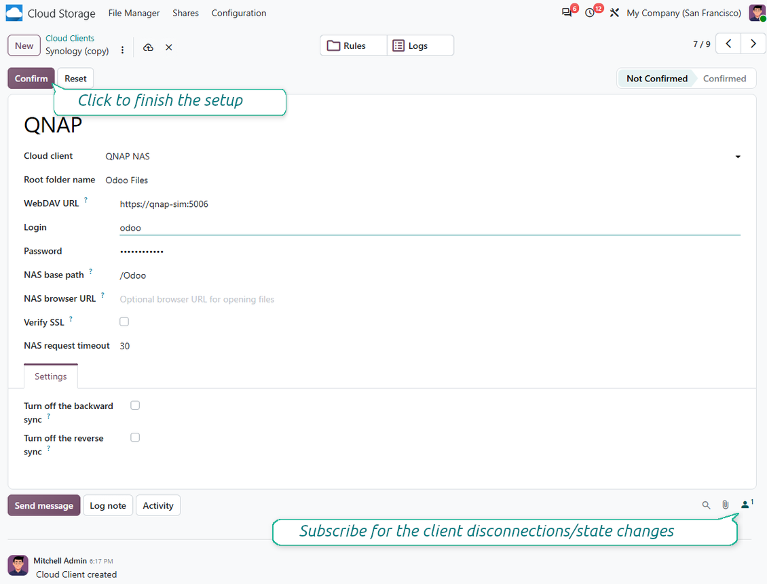Click Mitchell Admin author name

[60, 560]
